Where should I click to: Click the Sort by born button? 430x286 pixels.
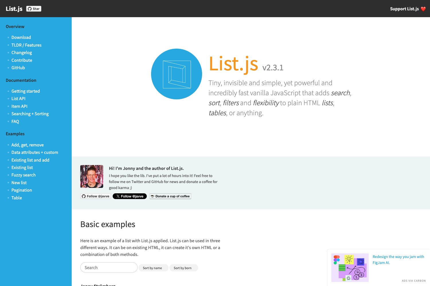click(183, 268)
